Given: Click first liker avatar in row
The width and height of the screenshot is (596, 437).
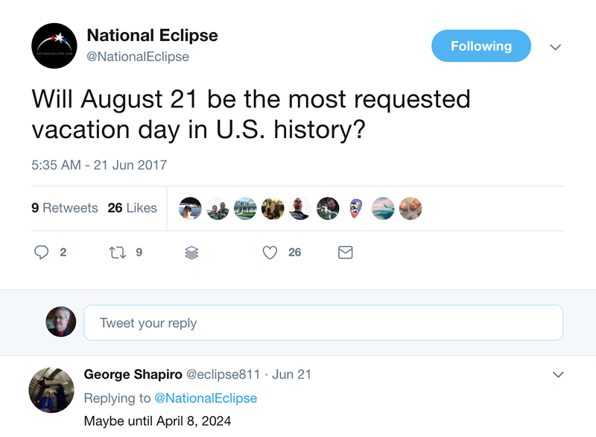Looking at the screenshot, I should (x=191, y=208).
